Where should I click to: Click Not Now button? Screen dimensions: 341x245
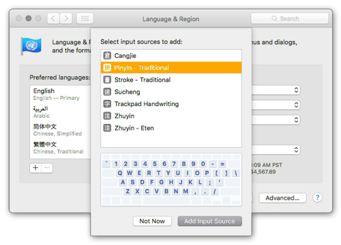[152, 221]
